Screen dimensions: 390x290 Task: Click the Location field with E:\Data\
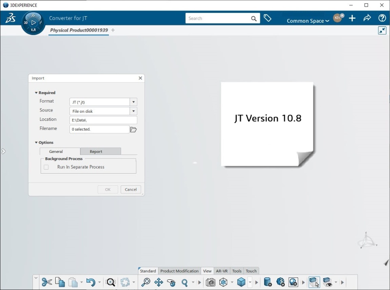point(103,120)
